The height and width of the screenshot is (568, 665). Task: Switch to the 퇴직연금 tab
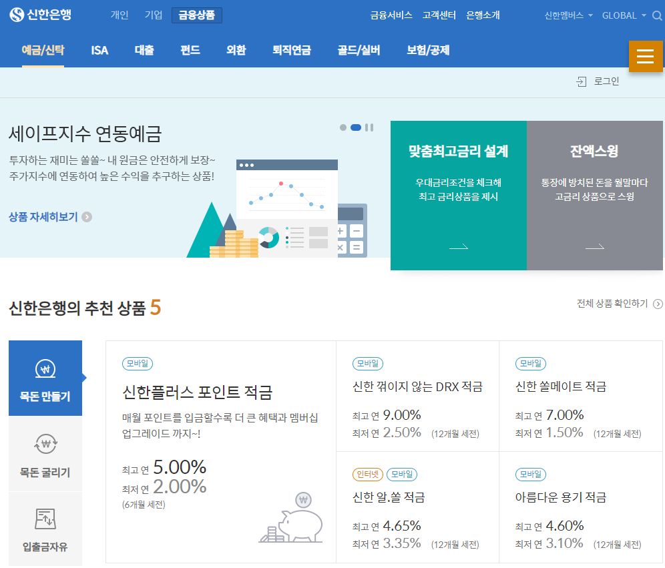(x=292, y=51)
